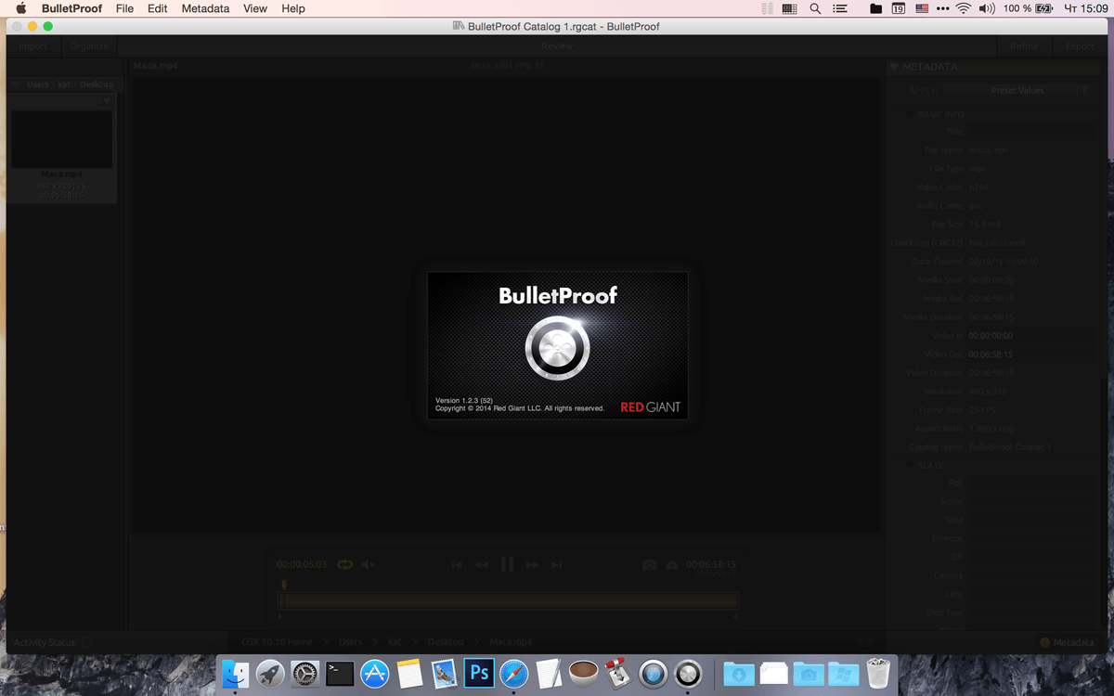The image size is (1114, 696).
Task: Select the Maca.mp4 thumbnail
Action: [62, 140]
